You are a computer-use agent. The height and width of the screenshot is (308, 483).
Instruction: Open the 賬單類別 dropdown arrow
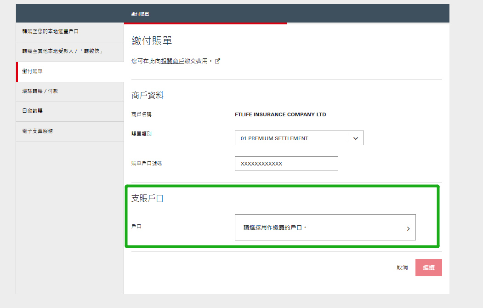[x=356, y=138]
